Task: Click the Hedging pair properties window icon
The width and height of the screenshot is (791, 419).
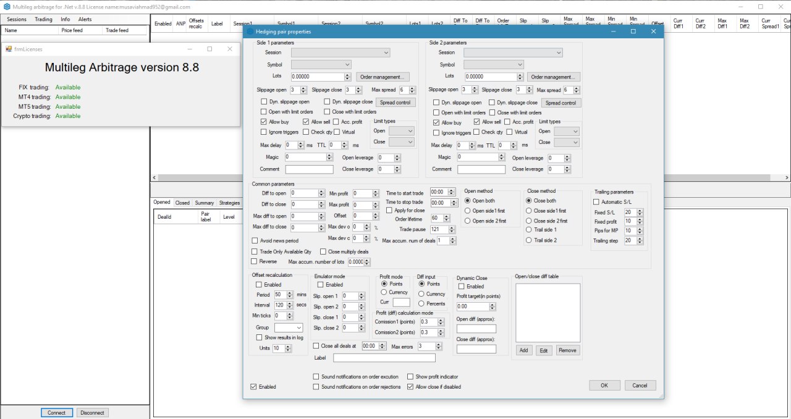Action: (250, 31)
